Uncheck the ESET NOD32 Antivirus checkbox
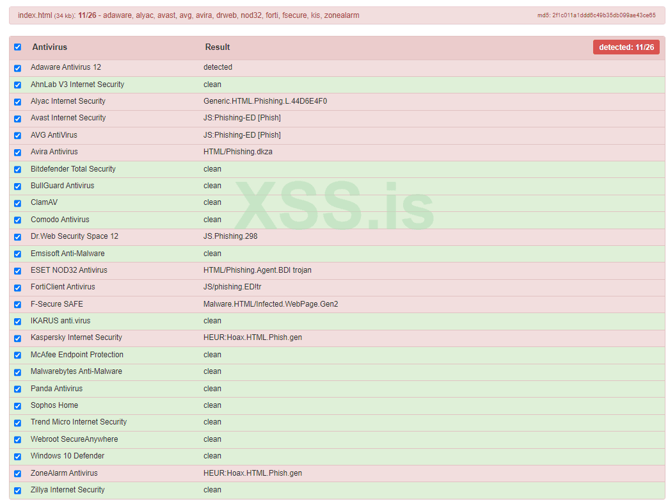This screenshot has width=668, height=502. point(17,271)
